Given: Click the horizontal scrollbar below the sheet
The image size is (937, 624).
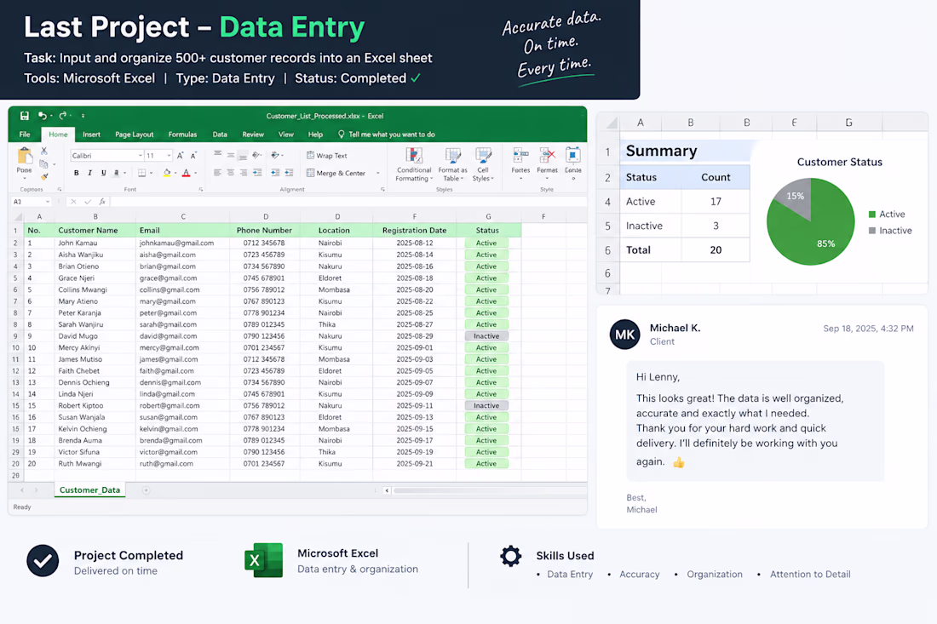Looking at the screenshot, I should [x=489, y=491].
